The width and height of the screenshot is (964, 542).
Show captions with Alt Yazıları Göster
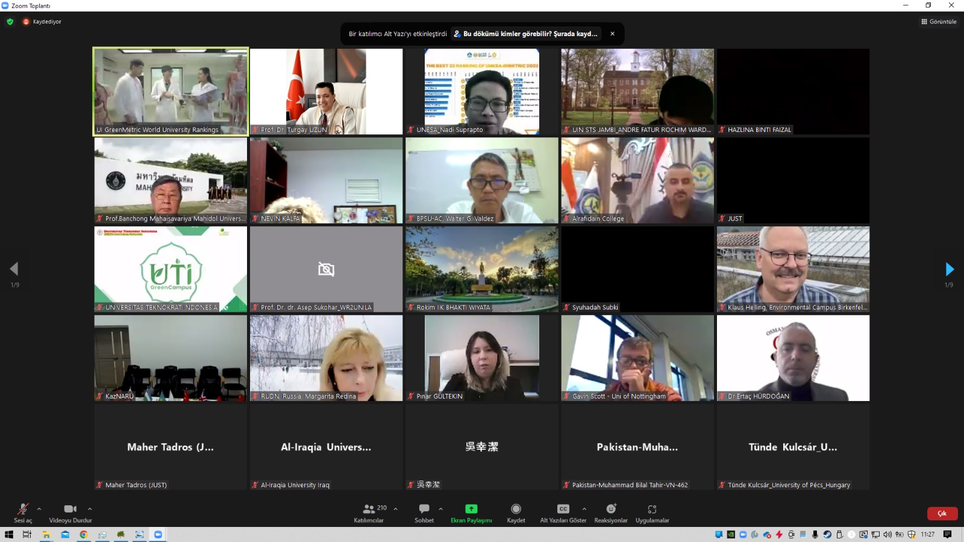(563, 512)
